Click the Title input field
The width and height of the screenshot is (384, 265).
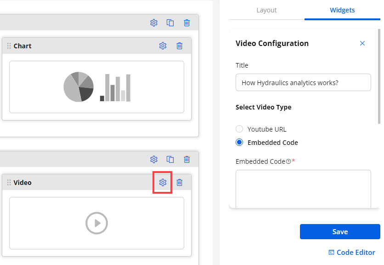[303, 83]
